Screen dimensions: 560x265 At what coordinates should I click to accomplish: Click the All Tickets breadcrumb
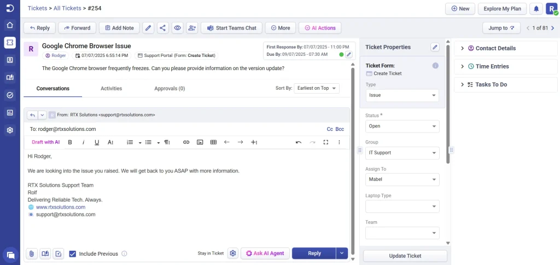(67, 8)
